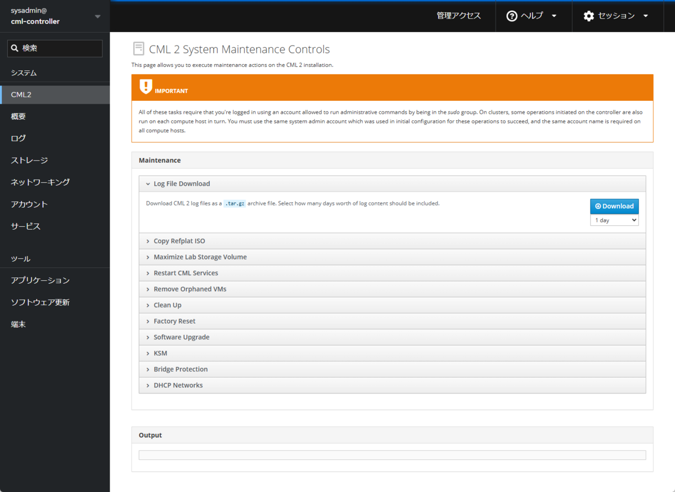This screenshot has width=675, height=492.
Task: Click the IMPORTANT banner label
Action: [172, 91]
